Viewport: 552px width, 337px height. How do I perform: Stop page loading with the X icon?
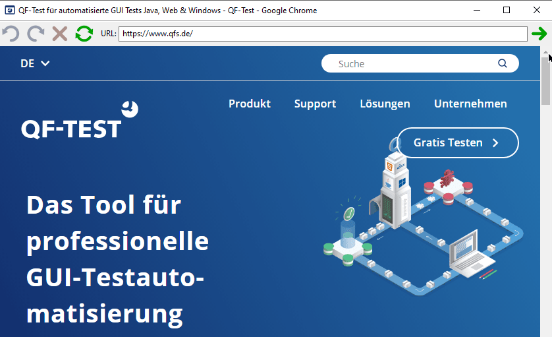(60, 34)
